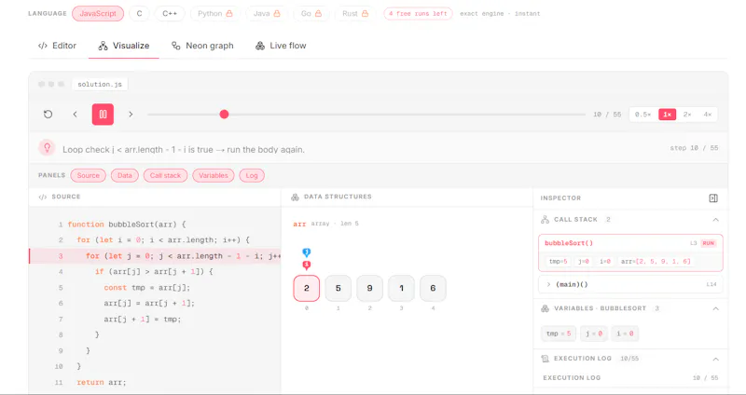The height and width of the screenshot is (395, 746).
Task: Click the Source panel code icon
Action: point(42,197)
